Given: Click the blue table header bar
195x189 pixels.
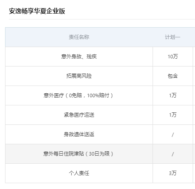Looking at the screenshot, I should 100,37.
